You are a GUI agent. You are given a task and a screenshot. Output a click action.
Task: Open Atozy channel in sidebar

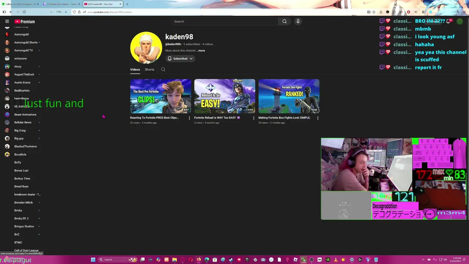pyautogui.click(x=18, y=66)
